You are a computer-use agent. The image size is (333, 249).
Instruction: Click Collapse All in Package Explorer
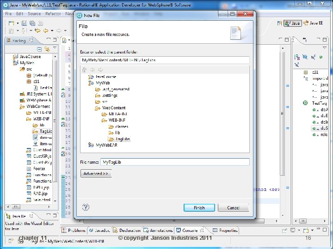(39, 49)
